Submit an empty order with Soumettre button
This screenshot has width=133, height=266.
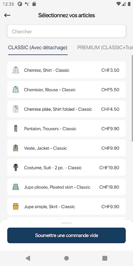tap(66, 235)
